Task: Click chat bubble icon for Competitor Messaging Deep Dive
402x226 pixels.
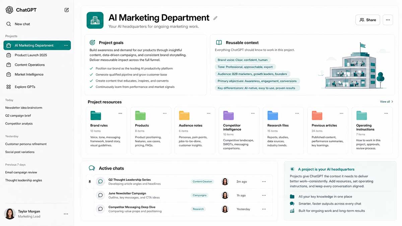Action: (100, 209)
